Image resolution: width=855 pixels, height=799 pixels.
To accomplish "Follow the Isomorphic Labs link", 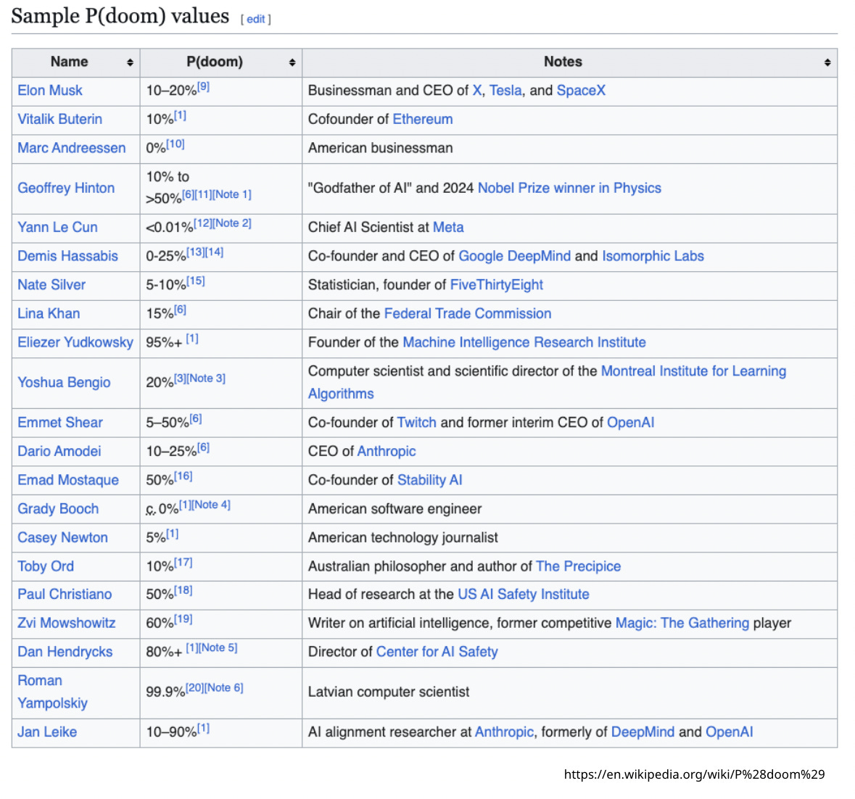I will pyautogui.click(x=653, y=256).
